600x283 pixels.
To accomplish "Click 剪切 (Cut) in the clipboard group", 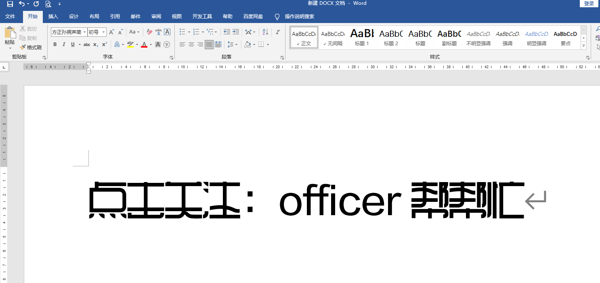I will [x=29, y=29].
